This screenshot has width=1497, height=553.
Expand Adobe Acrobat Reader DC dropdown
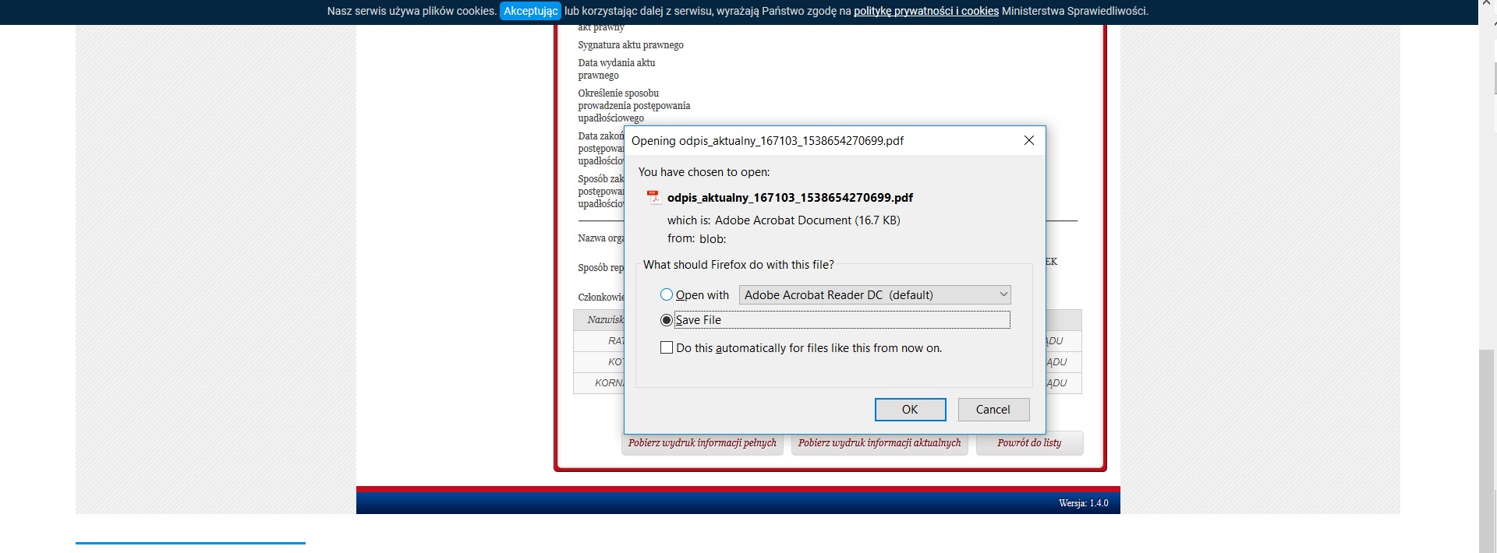click(875, 294)
